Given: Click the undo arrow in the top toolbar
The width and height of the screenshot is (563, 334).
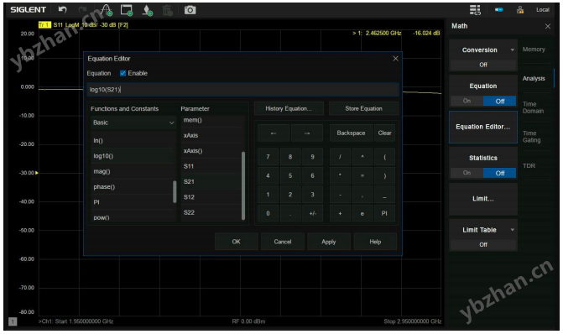Looking at the screenshot, I should tap(62, 10).
